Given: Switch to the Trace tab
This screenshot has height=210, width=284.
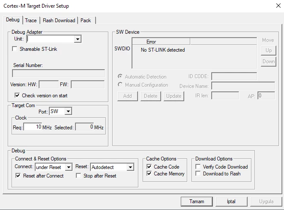Looking at the screenshot, I should tap(31, 20).
